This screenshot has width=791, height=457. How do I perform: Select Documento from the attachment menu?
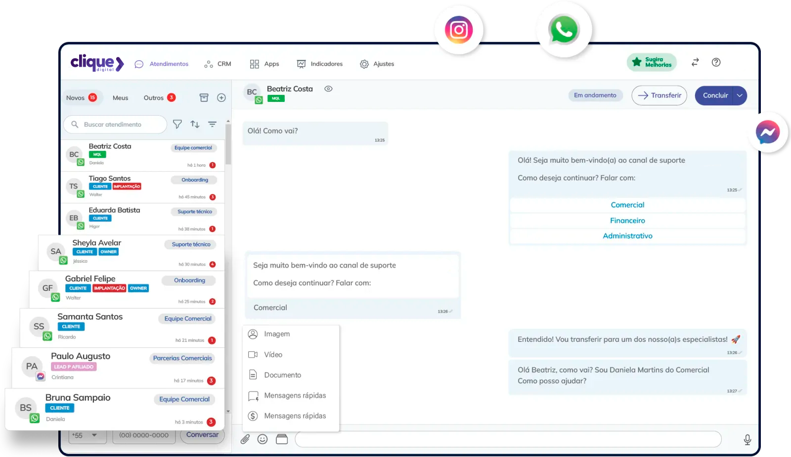click(x=282, y=375)
